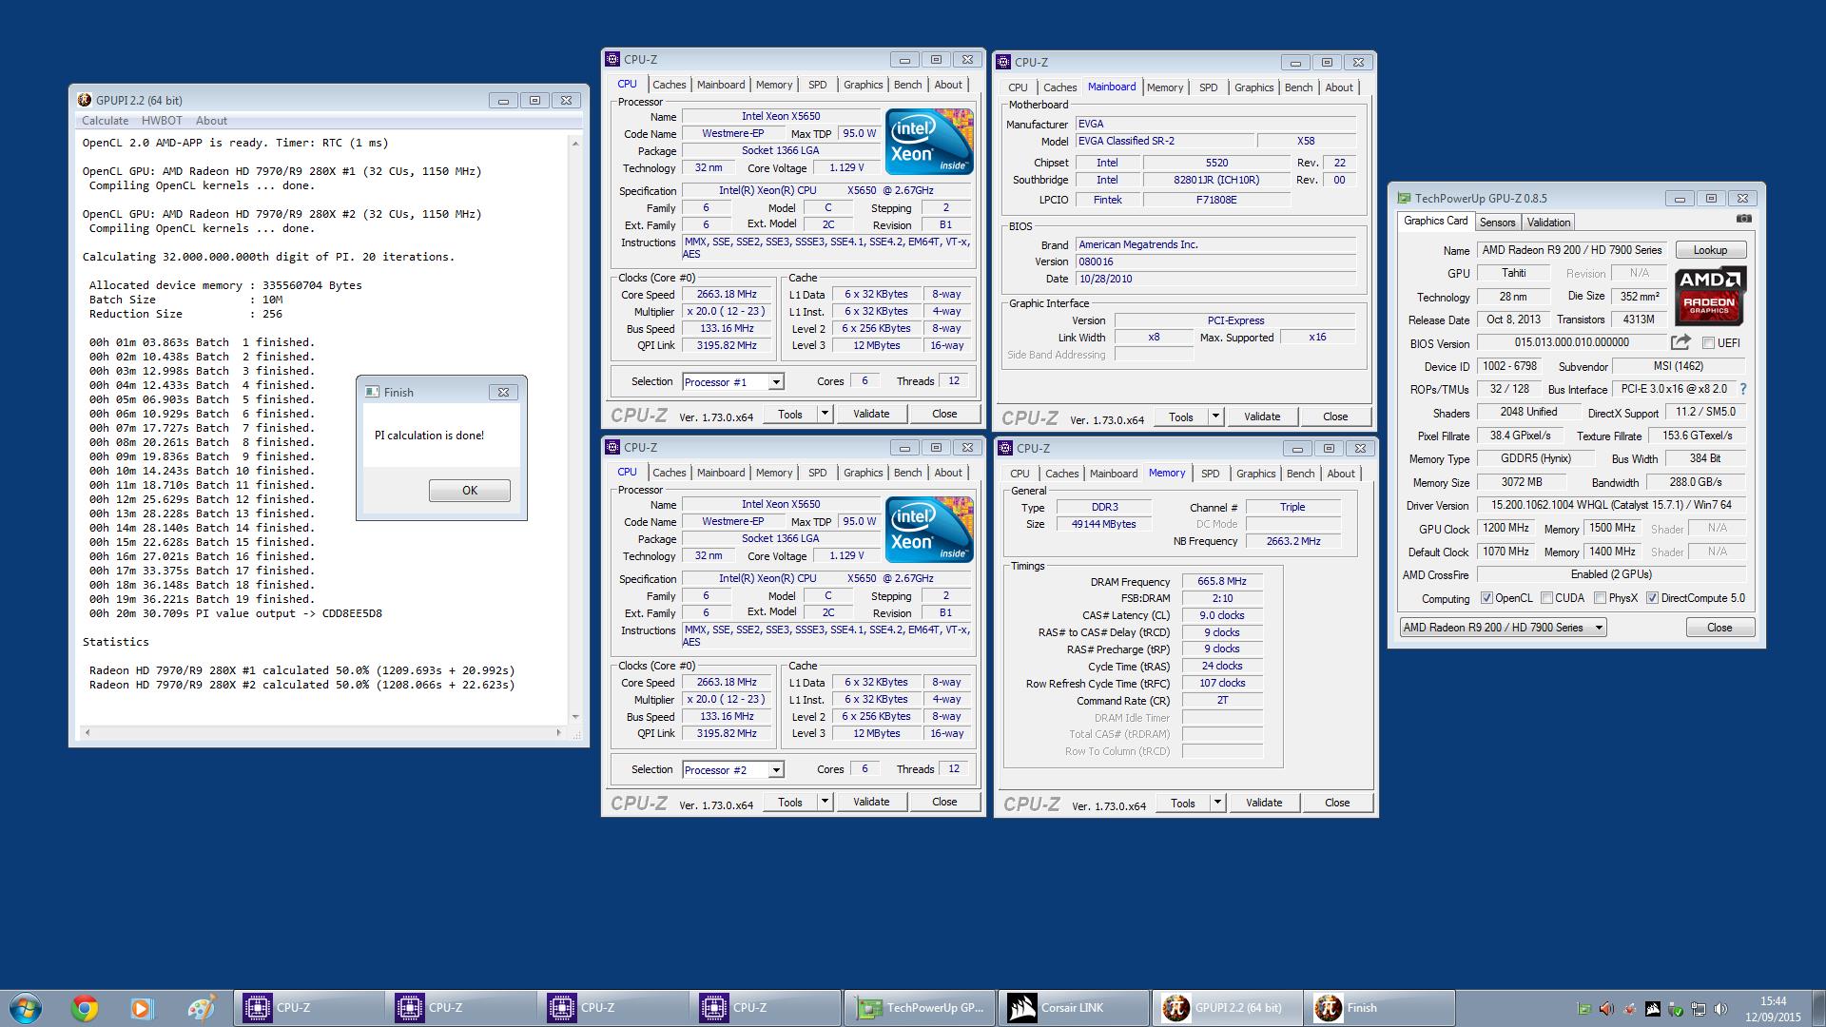Click GPUPI scrollbar down arrow
The height and width of the screenshot is (1027, 1826).
click(575, 717)
